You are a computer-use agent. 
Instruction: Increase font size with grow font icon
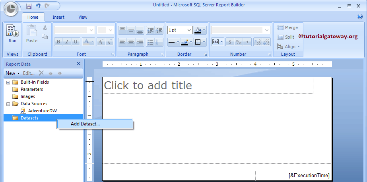(101, 42)
